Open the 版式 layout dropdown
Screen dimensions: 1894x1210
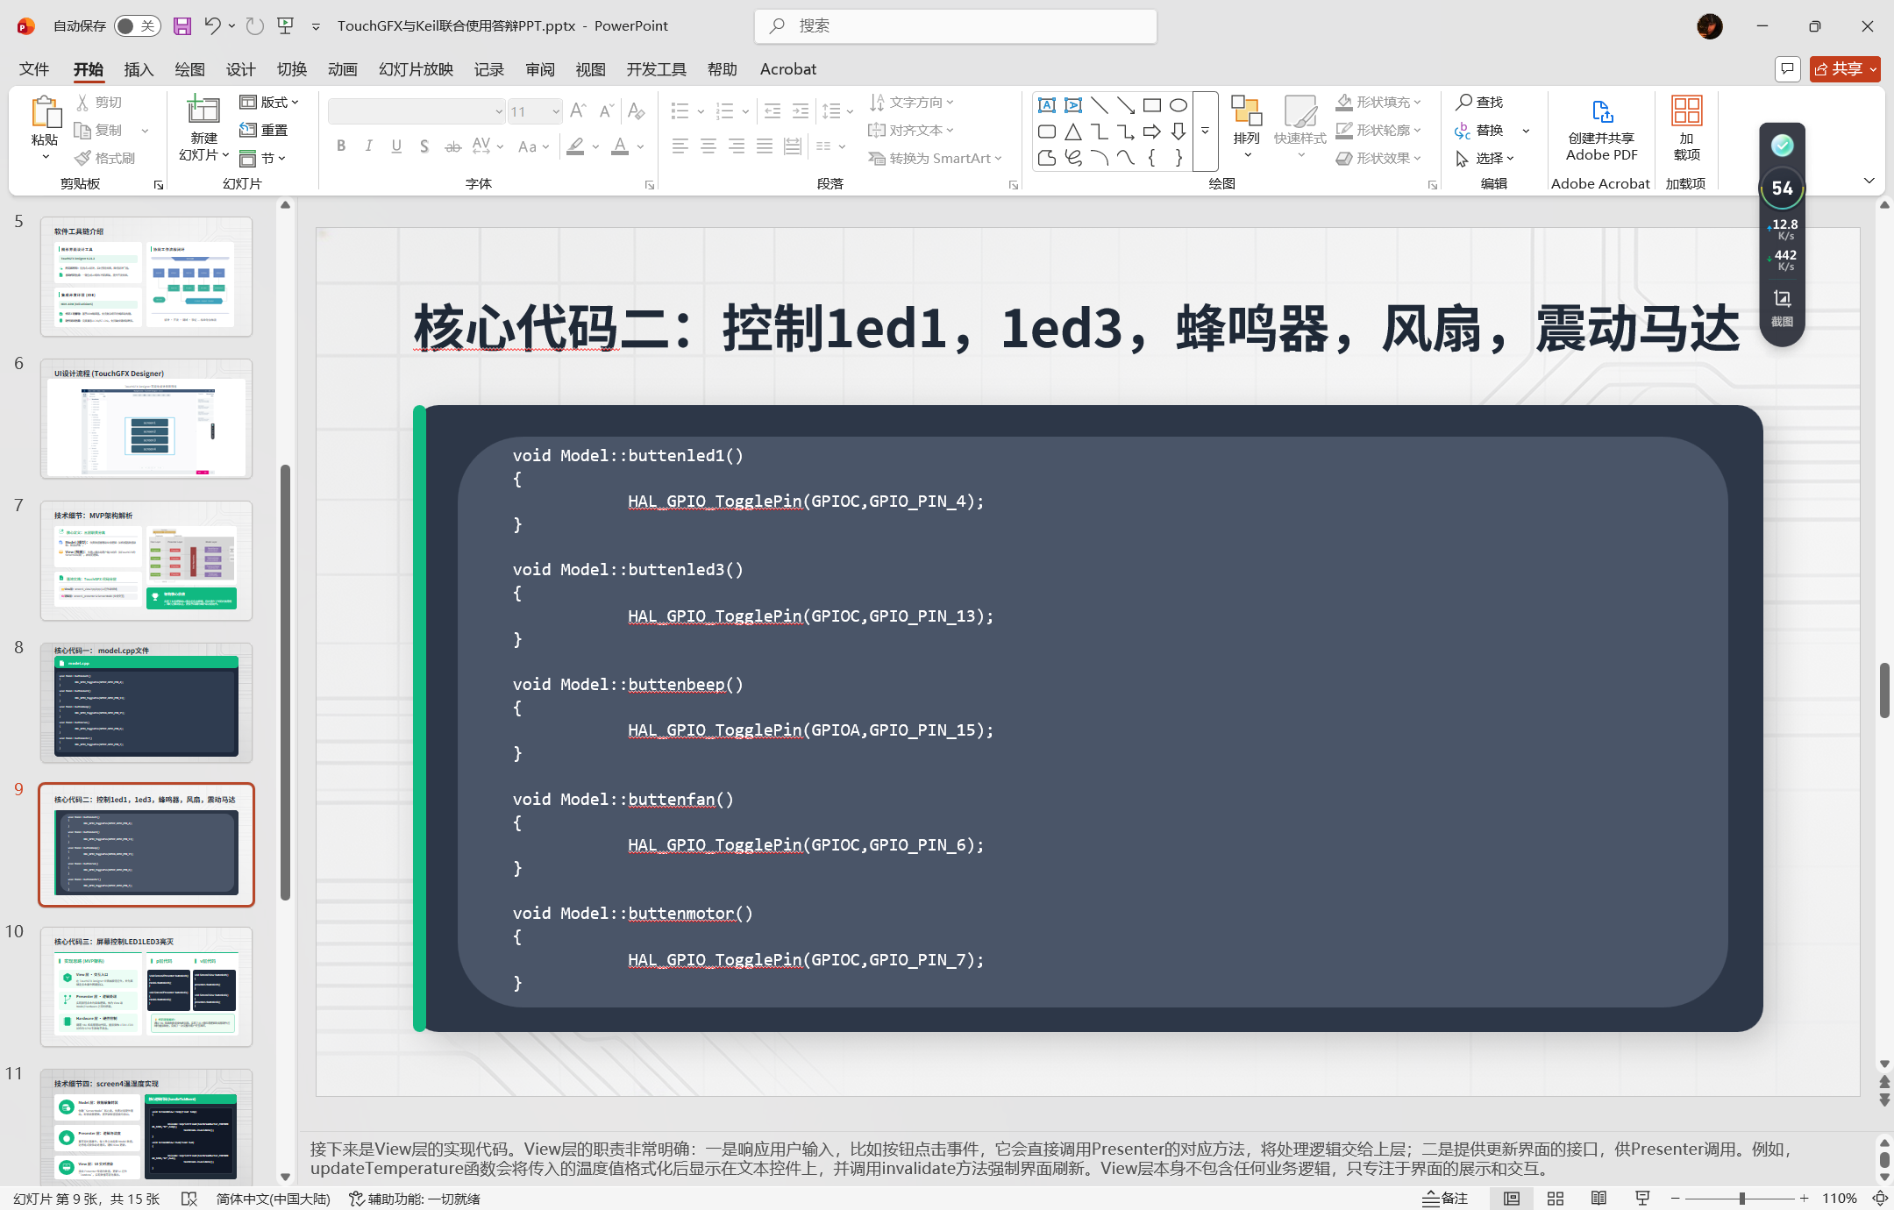coord(270,102)
